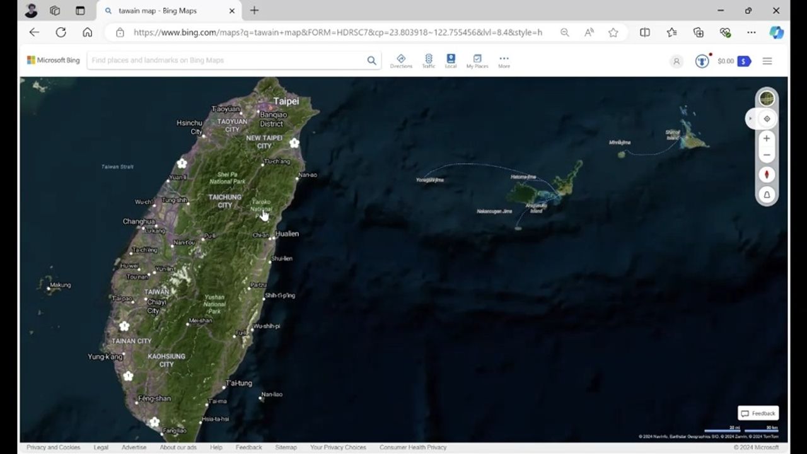Image resolution: width=807 pixels, height=454 pixels.
Task: Zoom out on the map
Action: (767, 155)
